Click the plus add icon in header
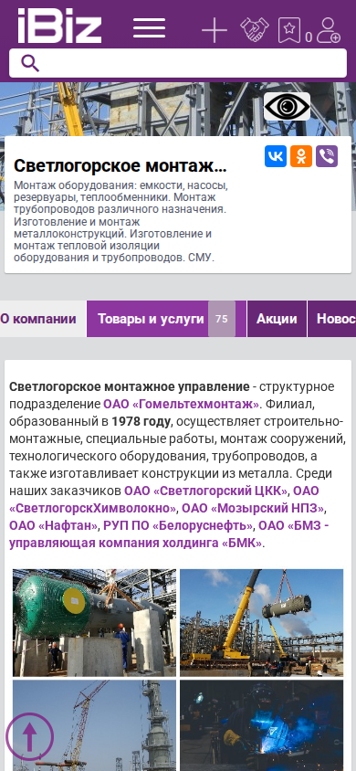The width and height of the screenshot is (356, 771). 215,30
